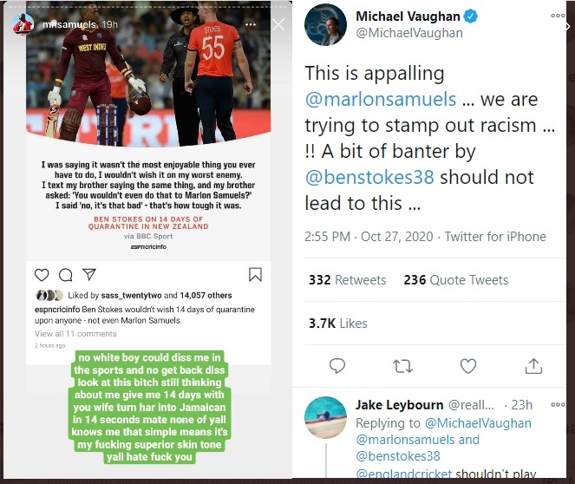Like the Instagram post with heart icon

[42, 275]
